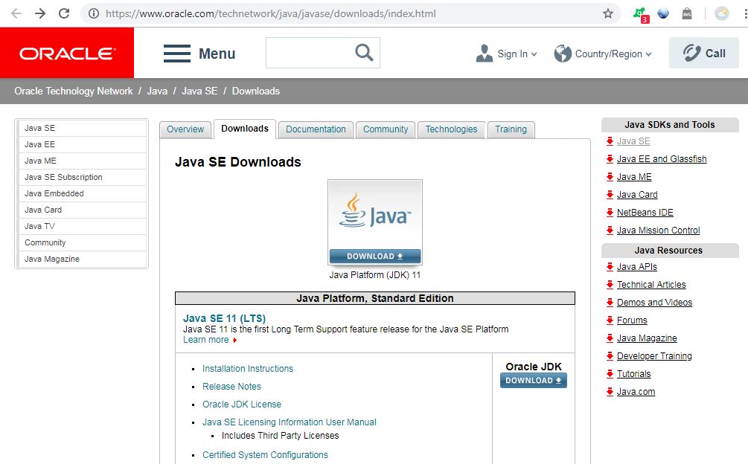The width and height of the screenshot is (748, 464).
Task: Switch to the Overview tab
Action: [185, 129]
